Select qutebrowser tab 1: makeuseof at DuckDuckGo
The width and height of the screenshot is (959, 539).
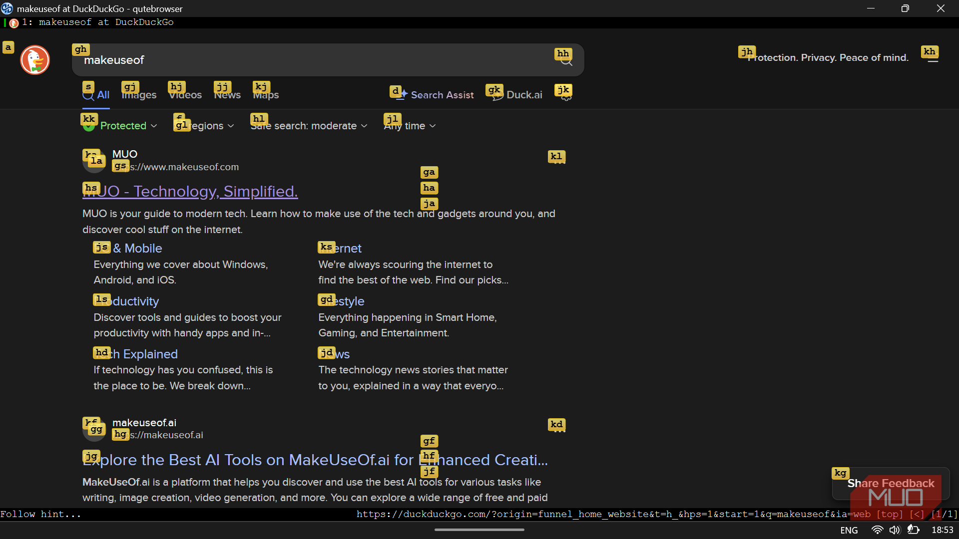[x=90, y=22]
